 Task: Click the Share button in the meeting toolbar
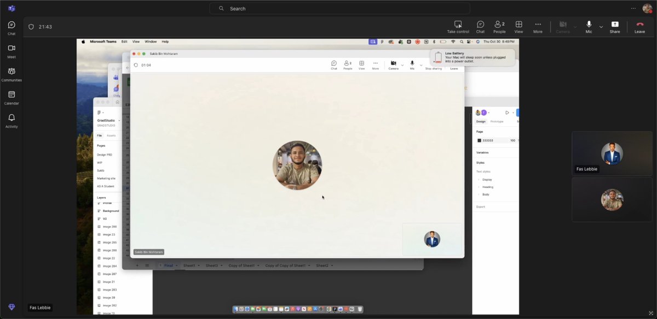pyautogui.click(x=615, y=27)
